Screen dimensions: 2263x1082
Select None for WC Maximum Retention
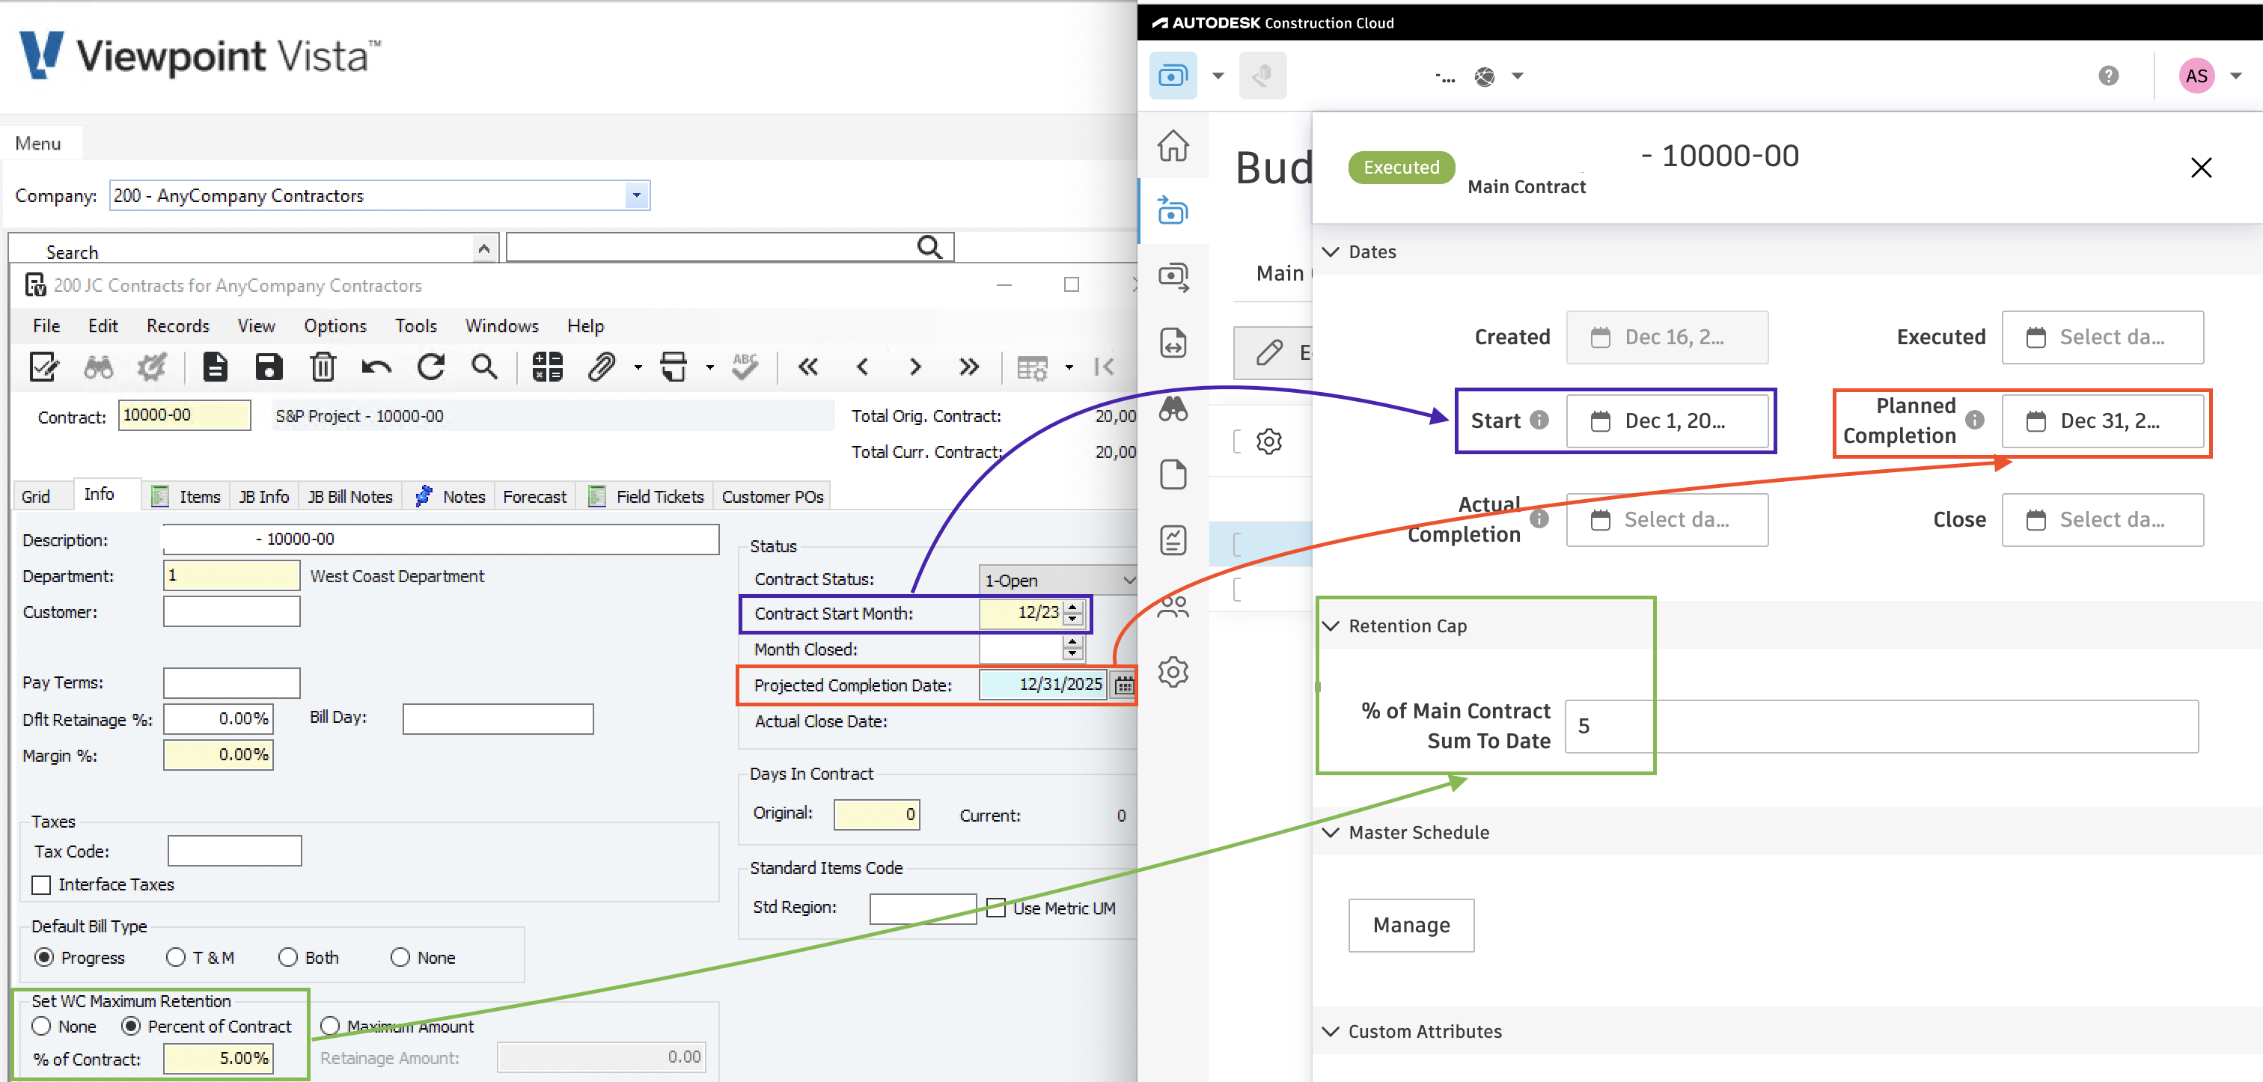41,1026
